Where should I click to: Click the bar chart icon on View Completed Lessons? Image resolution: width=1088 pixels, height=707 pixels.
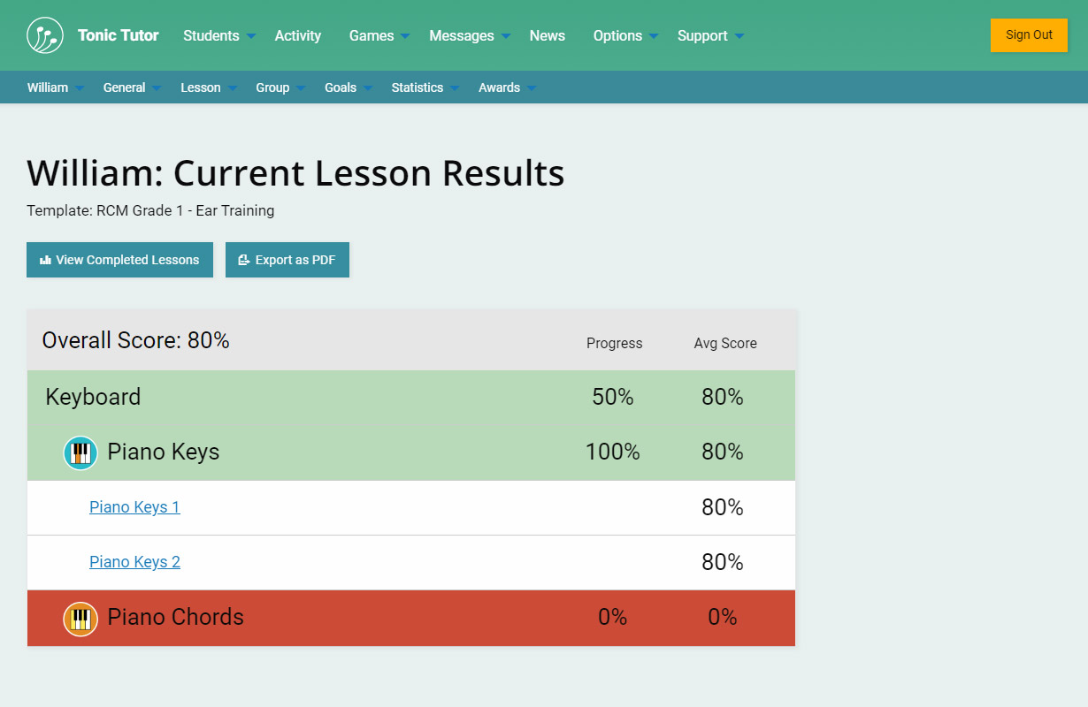pyautogui.click(x=45, y=260)
